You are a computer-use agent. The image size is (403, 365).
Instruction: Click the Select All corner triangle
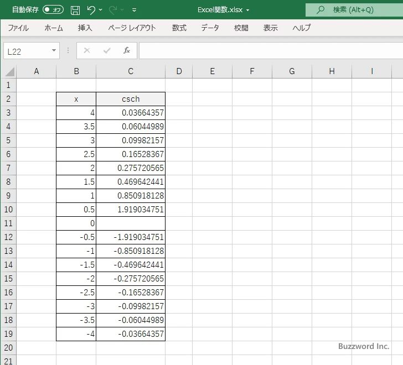(x=10, y=71)
